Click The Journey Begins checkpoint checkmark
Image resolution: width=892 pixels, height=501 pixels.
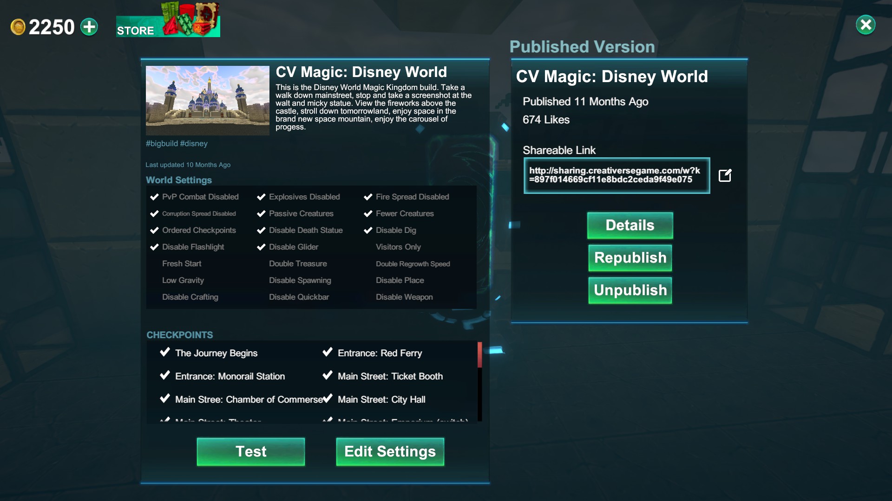pos(165,352)
